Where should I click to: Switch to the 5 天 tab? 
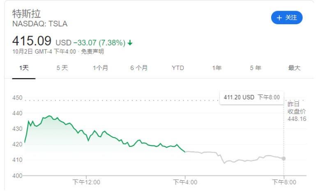tap(62, 68)
